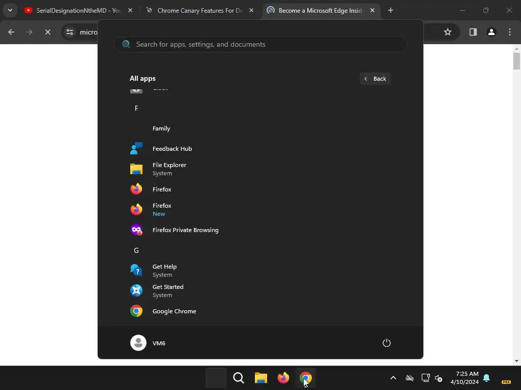Viewport: 521px width, 390px height.
Task: Click Chrome page vertical scrollbar thumb
Action: click(x=516, y=61)
